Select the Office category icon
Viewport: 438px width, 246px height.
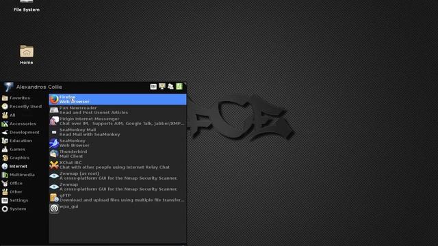[x=5, y=183]
